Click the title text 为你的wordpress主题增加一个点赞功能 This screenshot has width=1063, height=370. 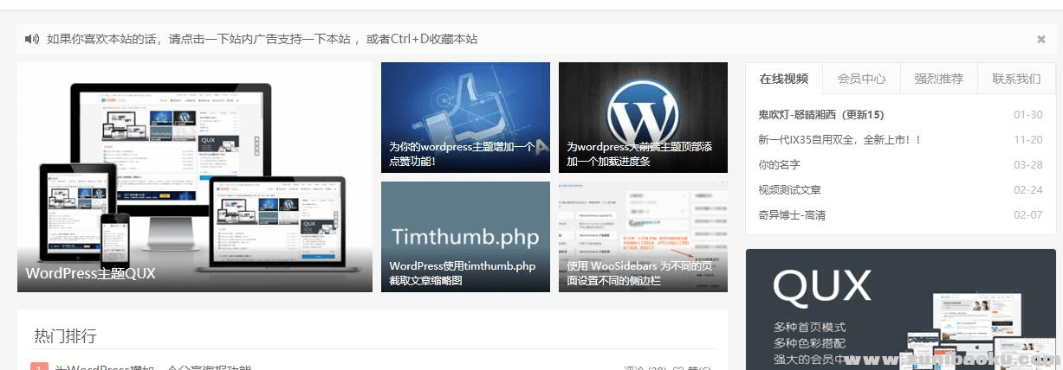coord(461,154)
